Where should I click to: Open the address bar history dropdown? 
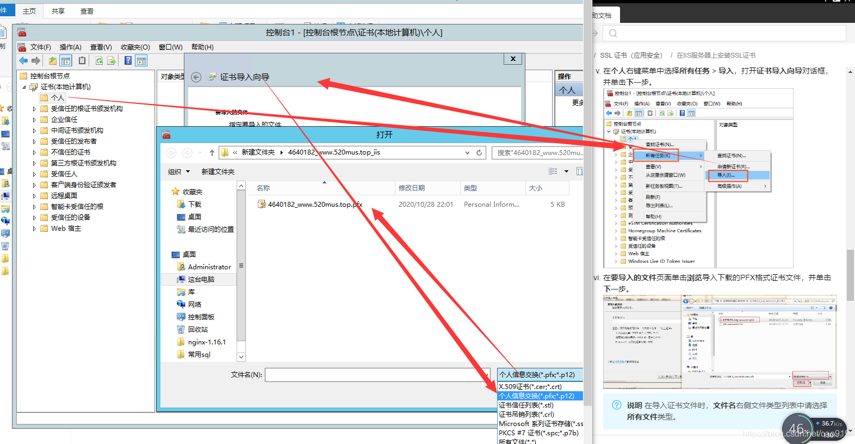pyautogui.click(x=467, y=153)
